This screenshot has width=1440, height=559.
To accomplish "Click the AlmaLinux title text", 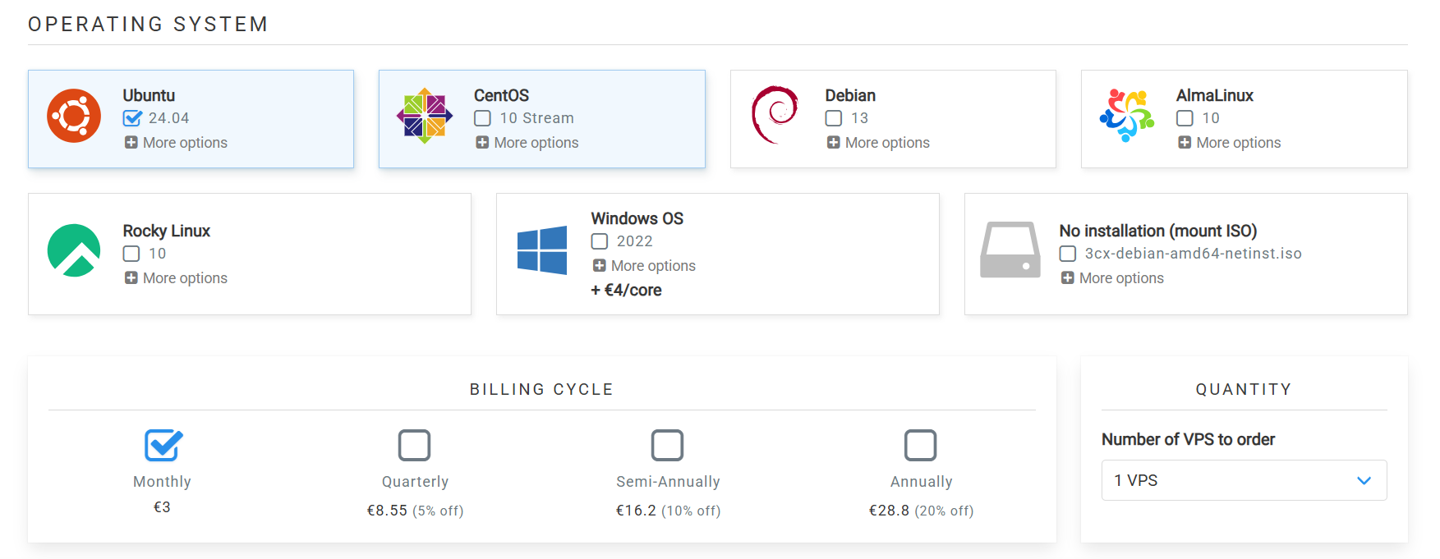I will pos(1215,95).
